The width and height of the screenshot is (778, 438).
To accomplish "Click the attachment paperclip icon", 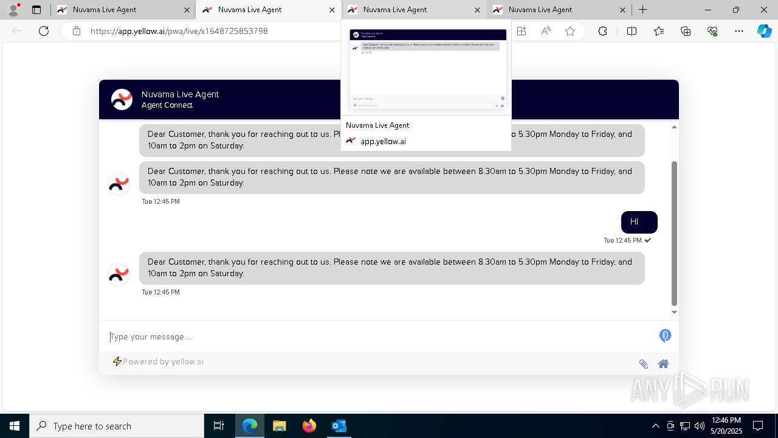I will point(643,364).
